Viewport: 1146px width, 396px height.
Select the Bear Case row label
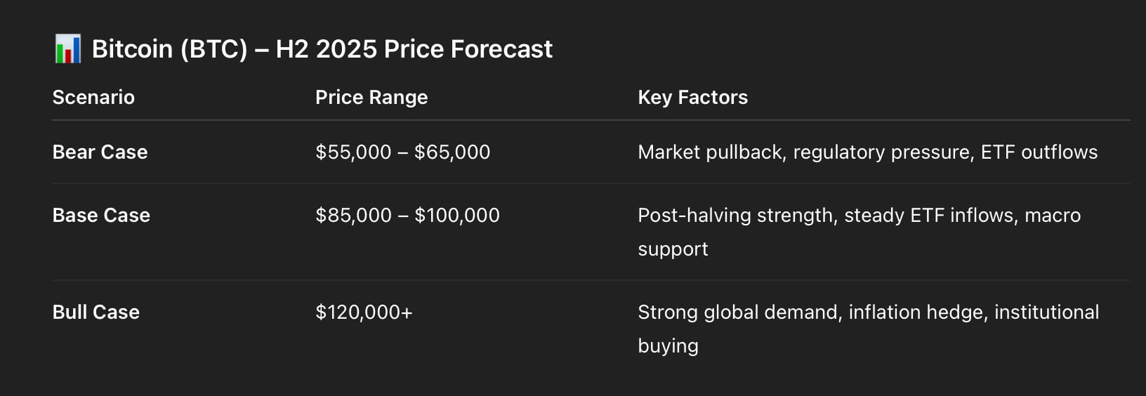[x=100, y=152]
